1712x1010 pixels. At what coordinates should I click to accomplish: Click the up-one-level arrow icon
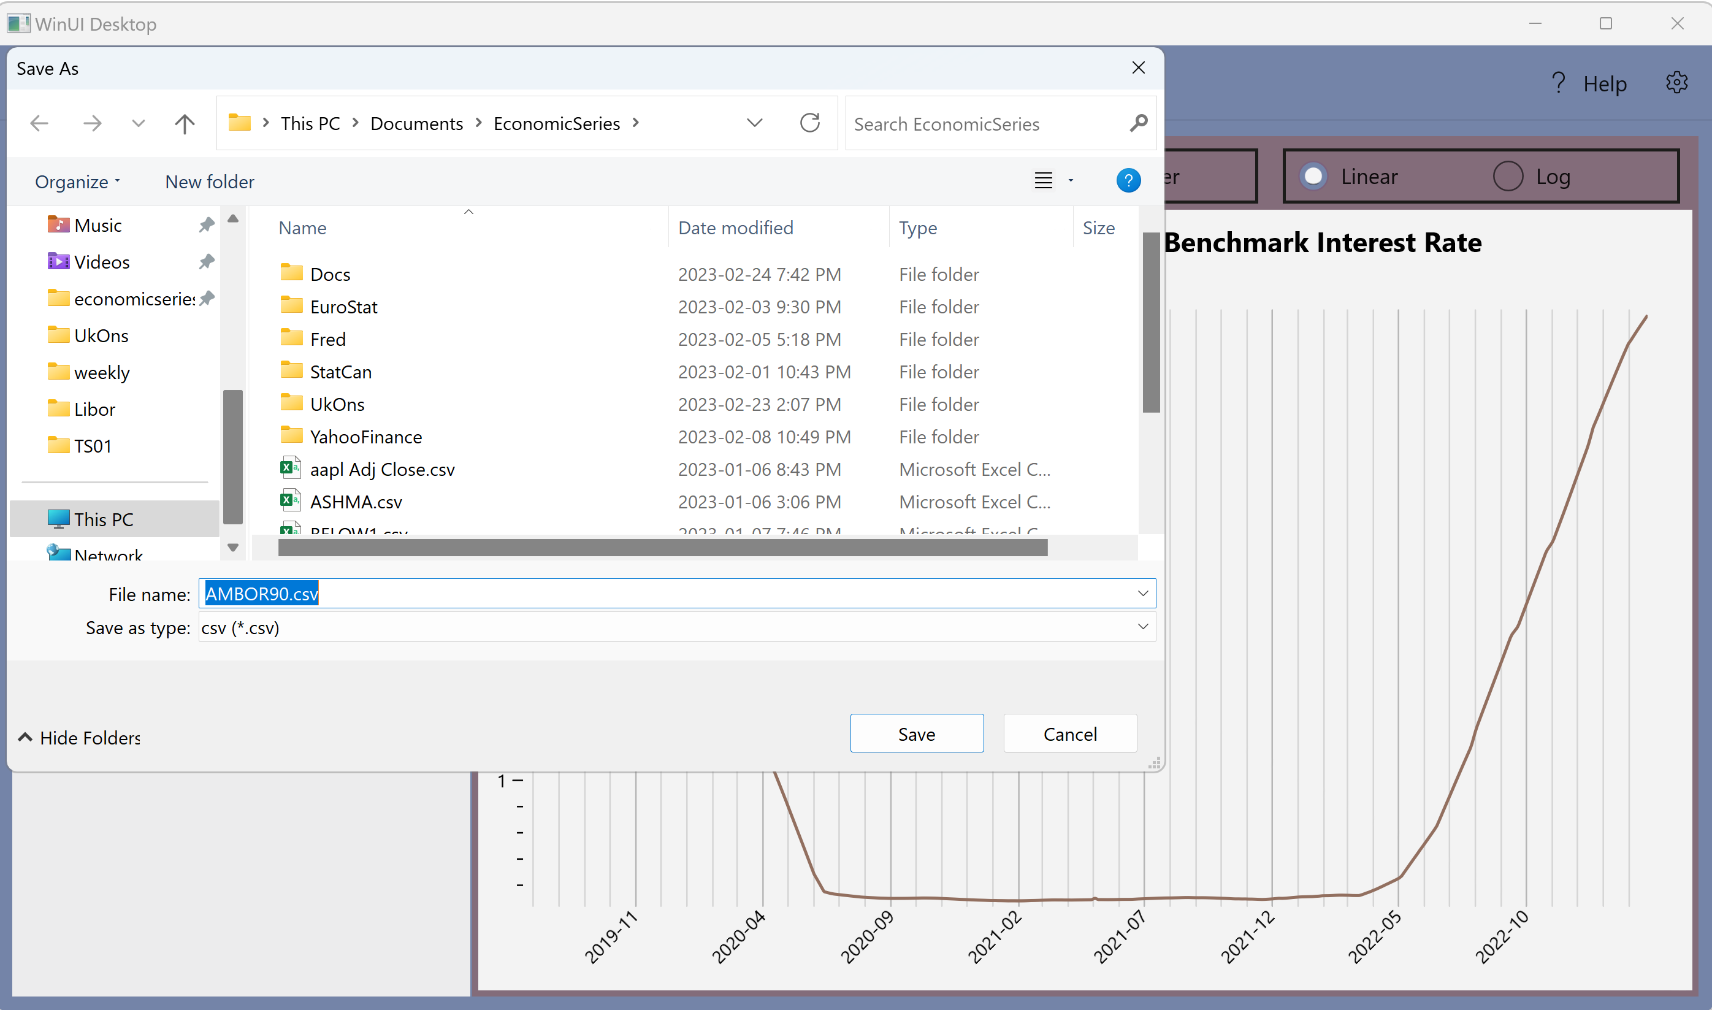pyautogui.click(x=185, y=124)
